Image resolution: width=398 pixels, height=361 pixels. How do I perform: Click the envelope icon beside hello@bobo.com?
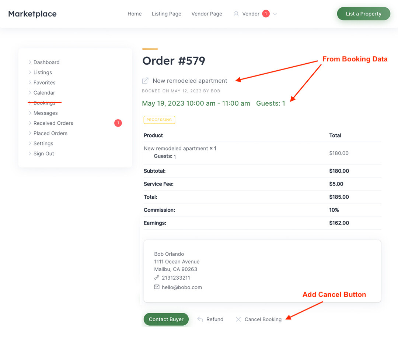click(x=157, y=287)
